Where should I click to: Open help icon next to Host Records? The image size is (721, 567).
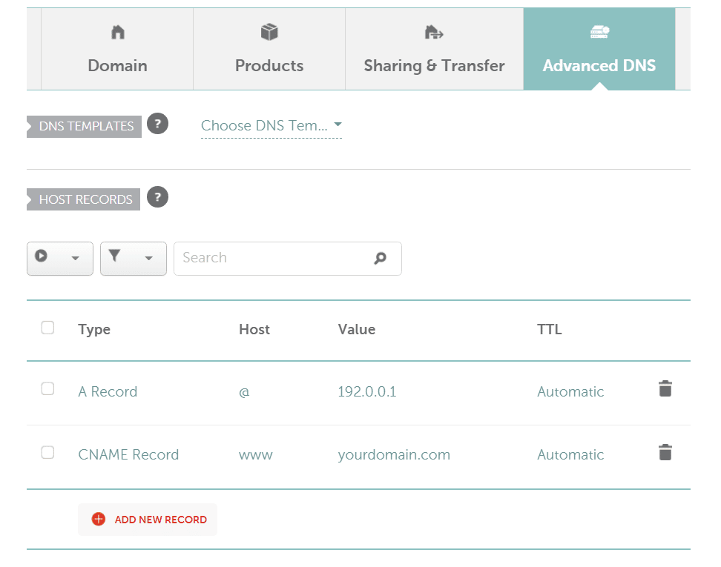(157, 197)
